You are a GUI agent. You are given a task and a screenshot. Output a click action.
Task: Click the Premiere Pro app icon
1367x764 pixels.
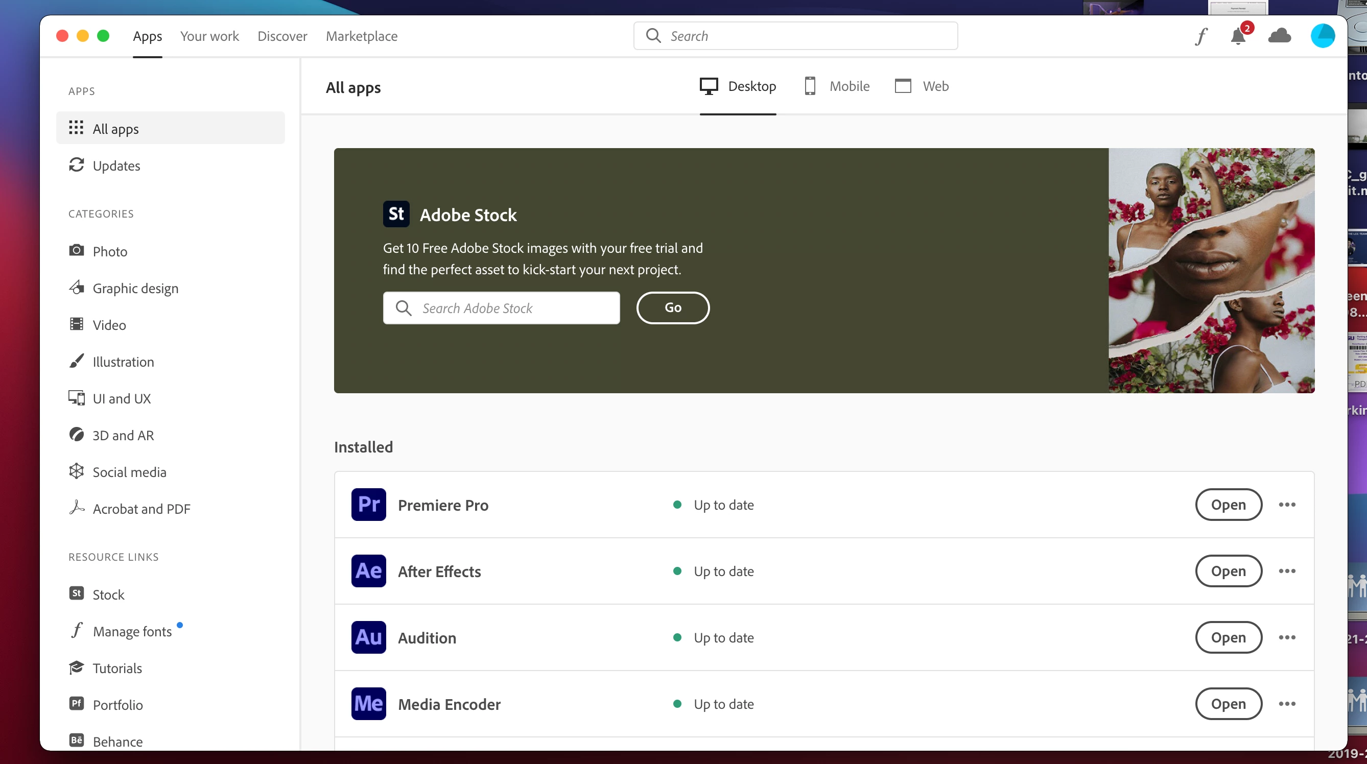[x=368, y=505]
